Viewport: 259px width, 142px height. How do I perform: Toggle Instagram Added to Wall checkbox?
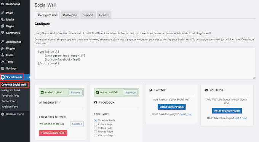coord(42,92)
